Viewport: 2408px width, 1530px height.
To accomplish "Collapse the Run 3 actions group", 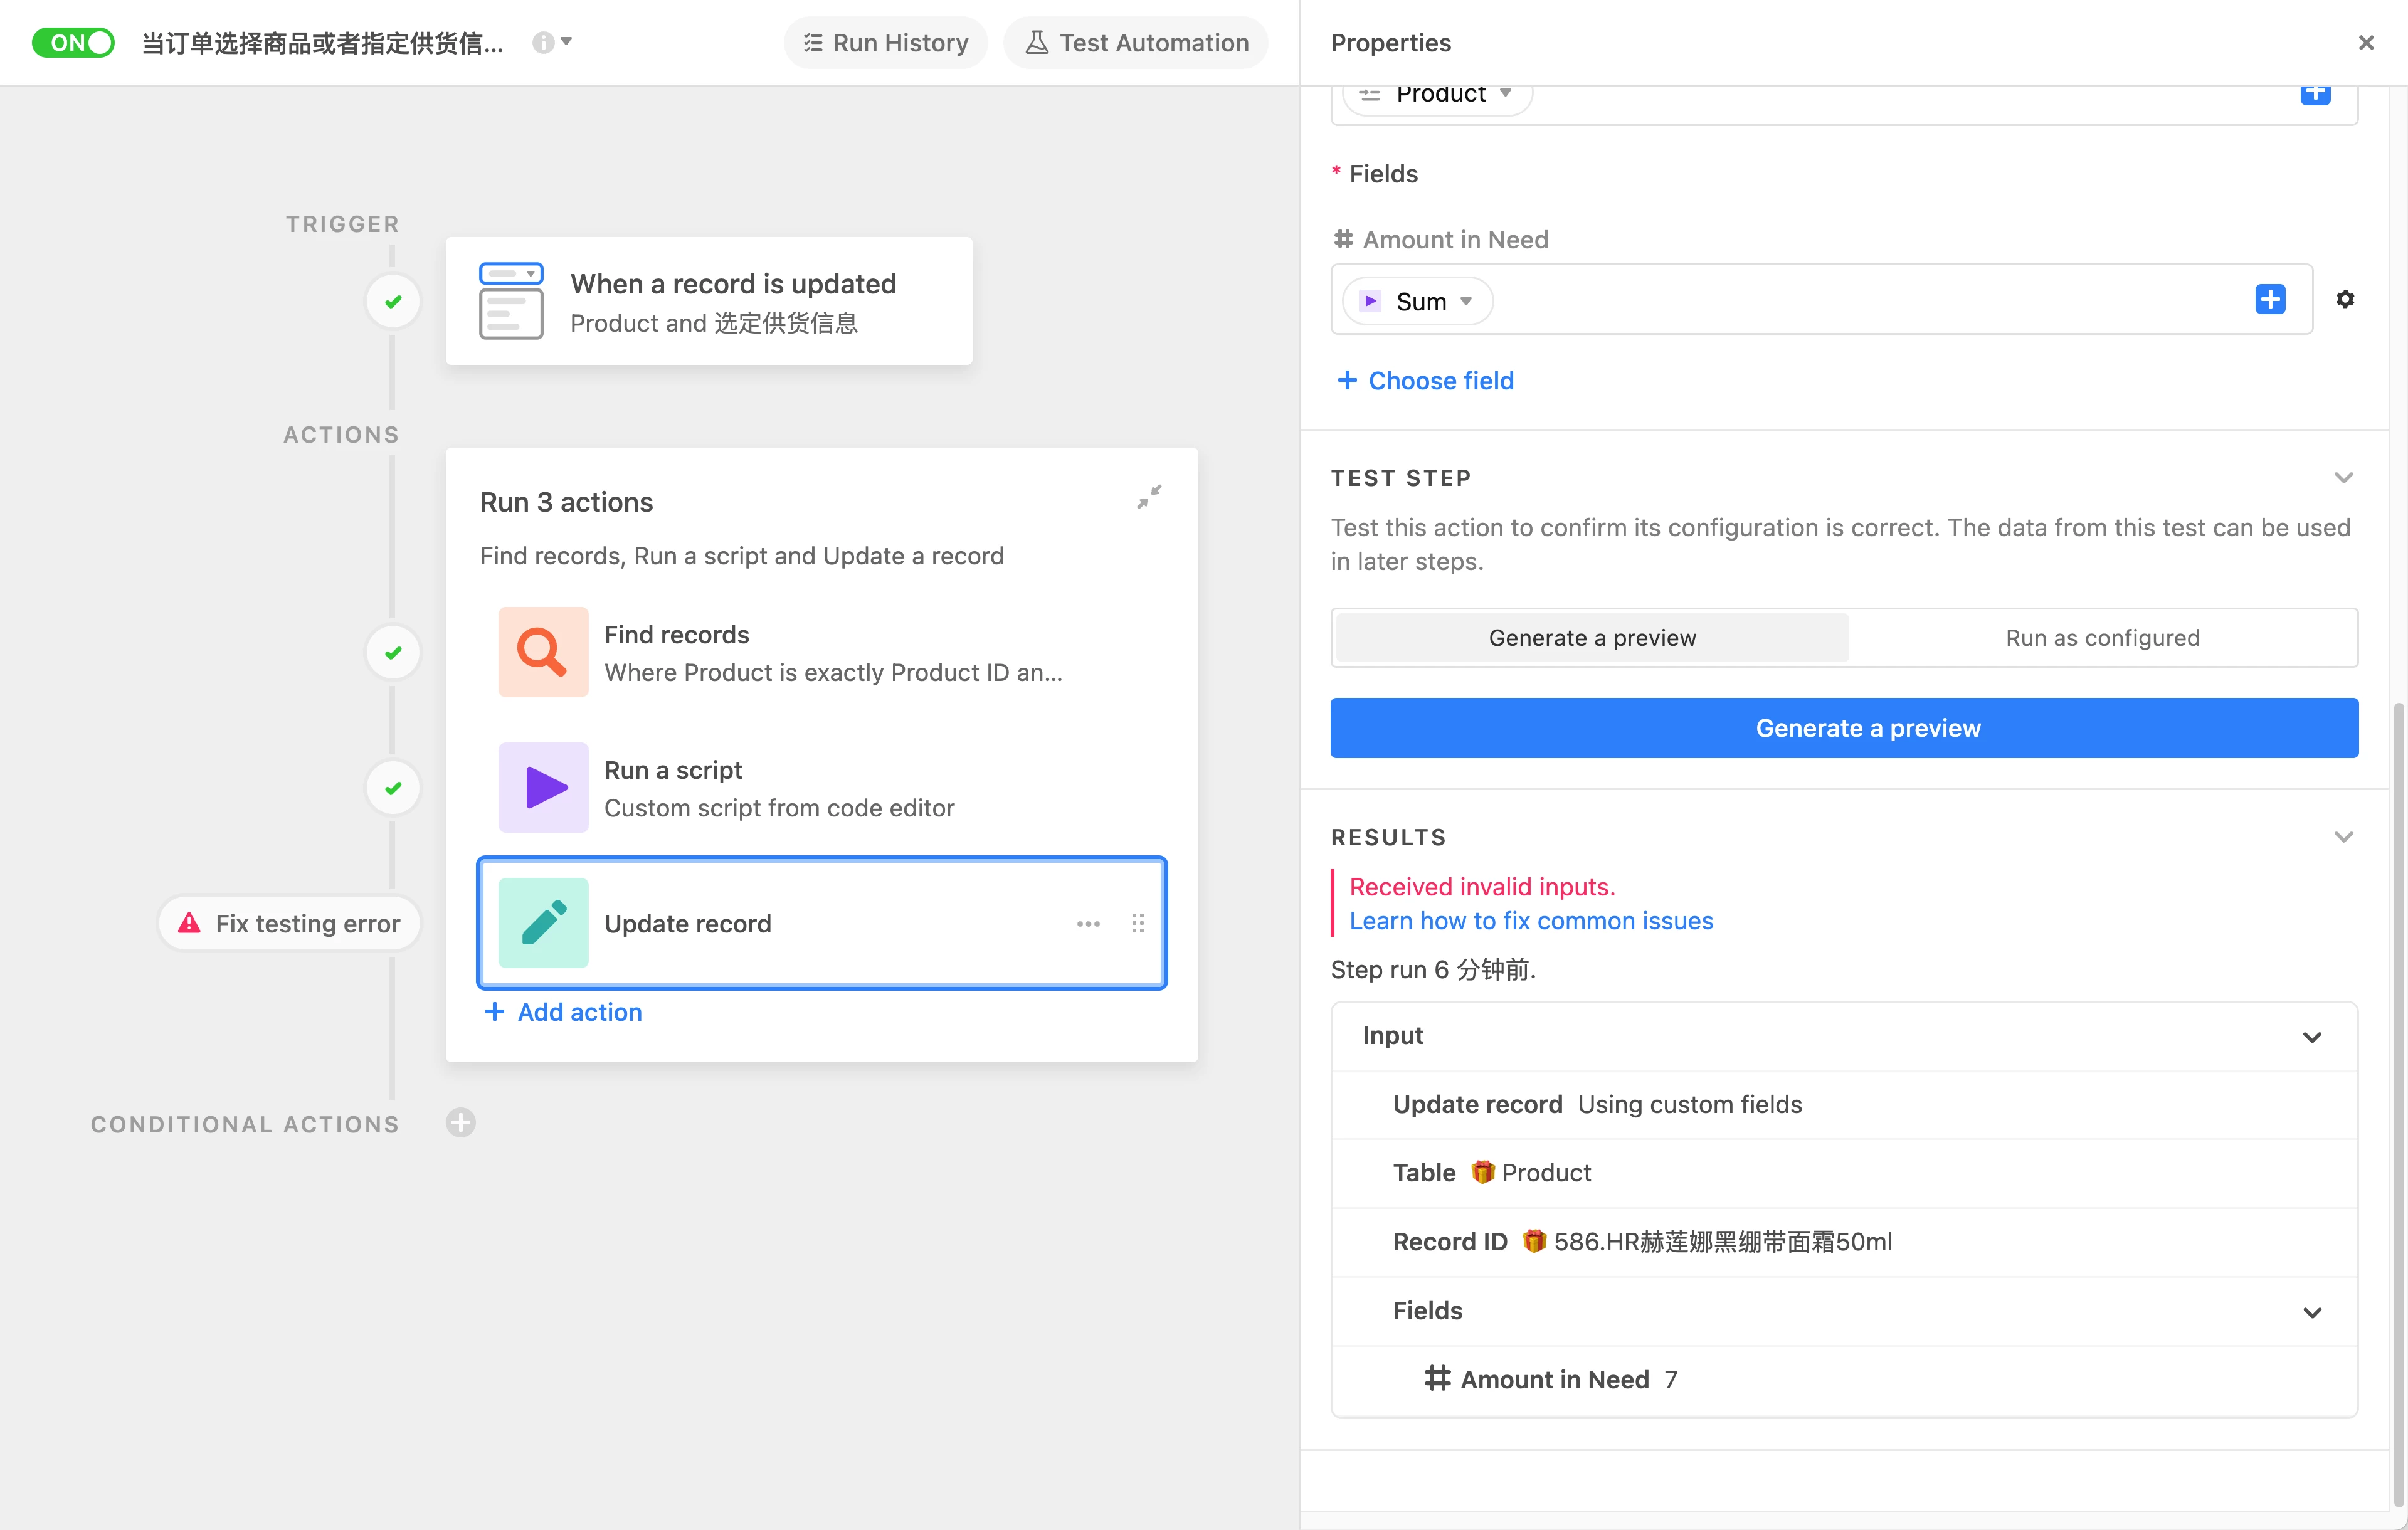I will (1149, 497).
